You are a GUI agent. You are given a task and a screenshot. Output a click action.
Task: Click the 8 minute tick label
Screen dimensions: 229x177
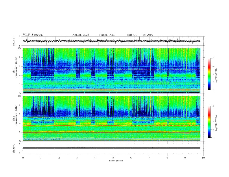[x=167, y=158]
